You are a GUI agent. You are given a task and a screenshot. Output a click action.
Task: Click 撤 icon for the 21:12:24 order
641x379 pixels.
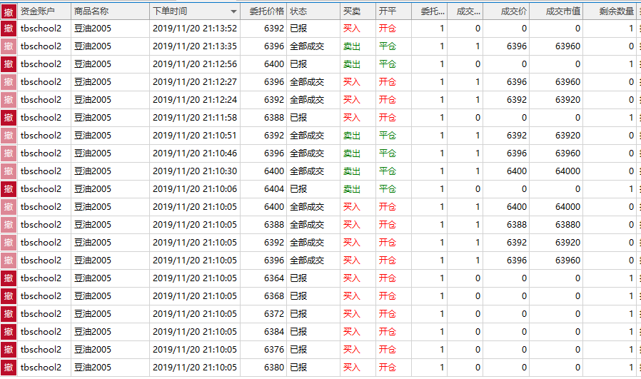click(x=9, y=100)
